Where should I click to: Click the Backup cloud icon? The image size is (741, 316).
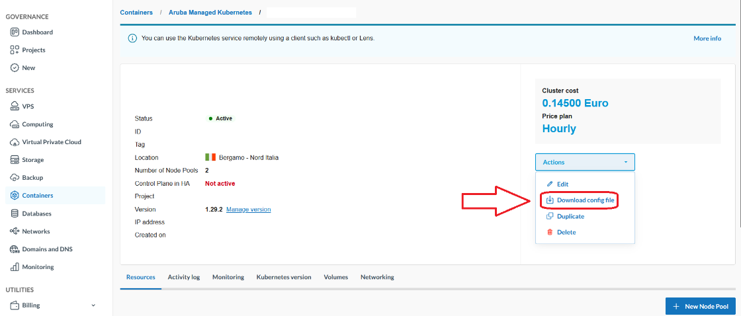pyautogui.click(x=15, y=178)
